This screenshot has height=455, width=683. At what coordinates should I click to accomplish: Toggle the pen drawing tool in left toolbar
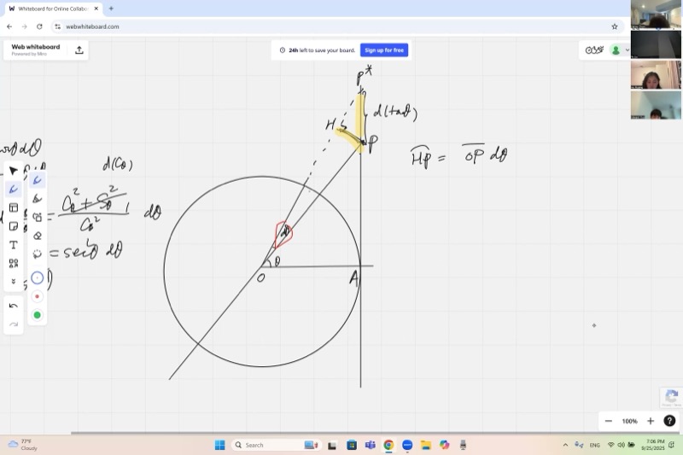(14, 190)
